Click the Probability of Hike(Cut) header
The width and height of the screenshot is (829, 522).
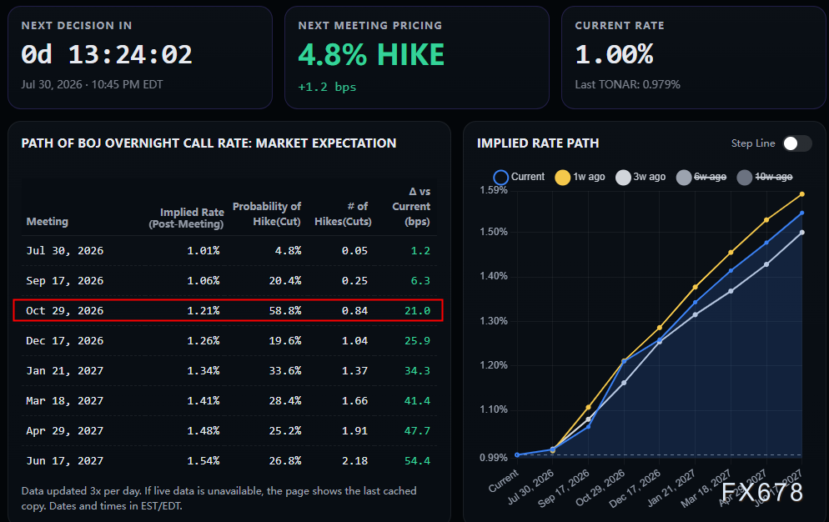pyautogui.click(x=267, y=213)
